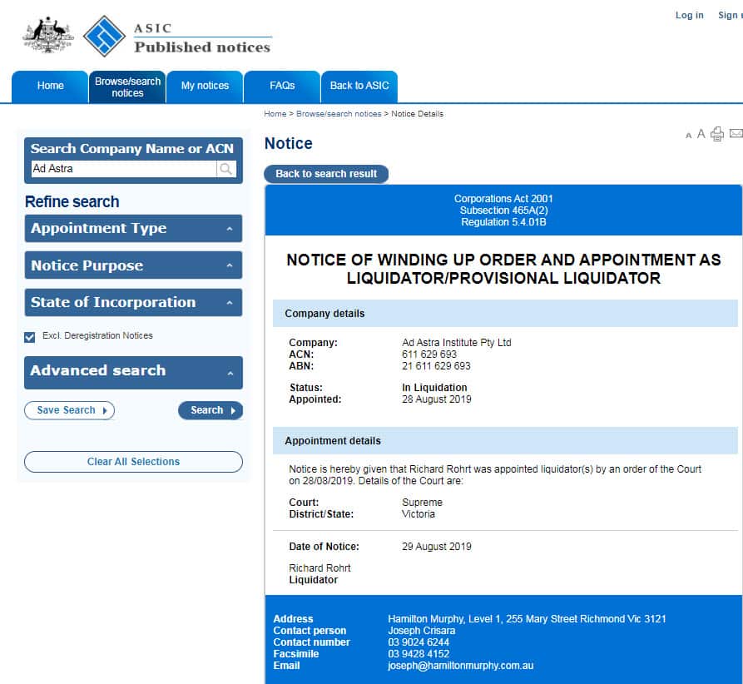Click the printer icon to print the notice
Screen dimensions: 743x684
pos(717,134)
